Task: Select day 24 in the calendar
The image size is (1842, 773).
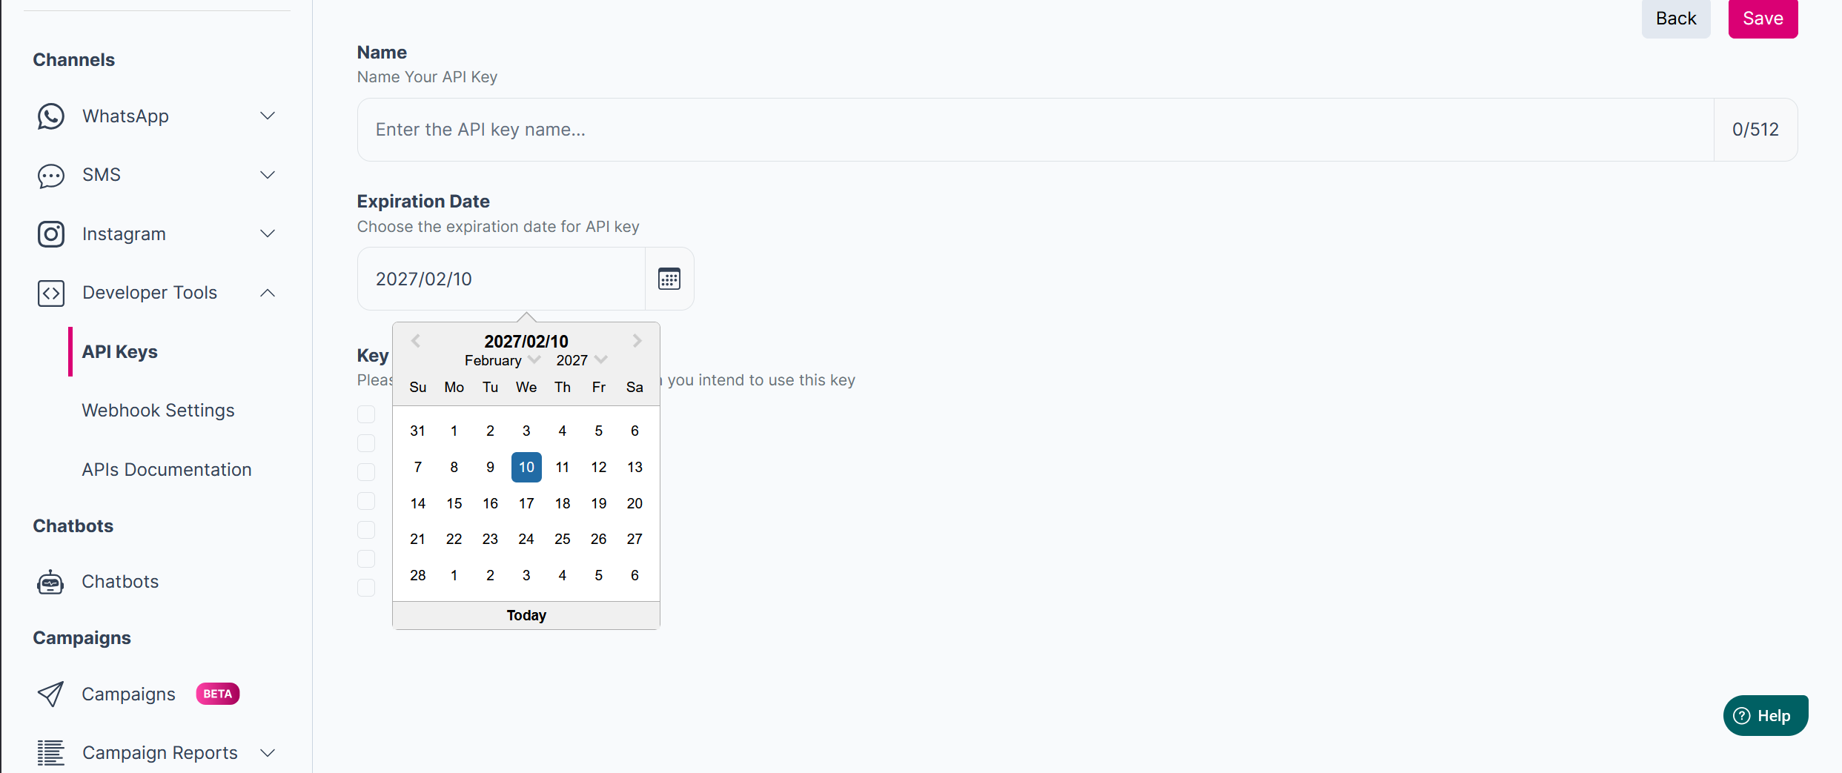Action: click(526, 540)
